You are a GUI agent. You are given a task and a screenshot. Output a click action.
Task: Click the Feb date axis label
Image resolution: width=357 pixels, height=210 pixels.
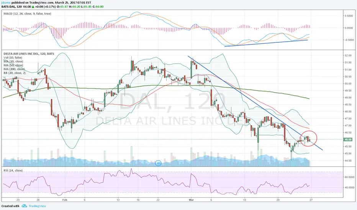[65, 200]
